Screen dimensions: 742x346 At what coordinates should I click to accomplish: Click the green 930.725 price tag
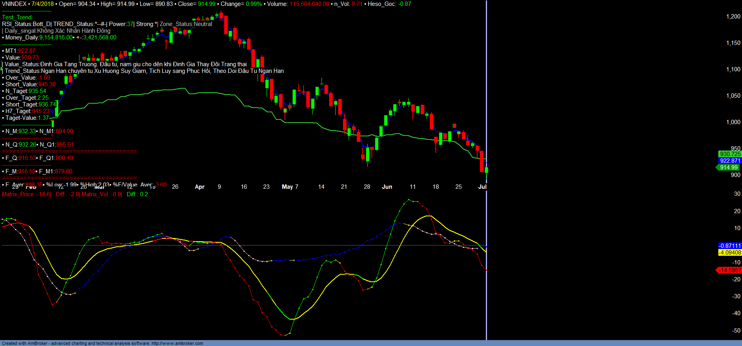[730, 154]
